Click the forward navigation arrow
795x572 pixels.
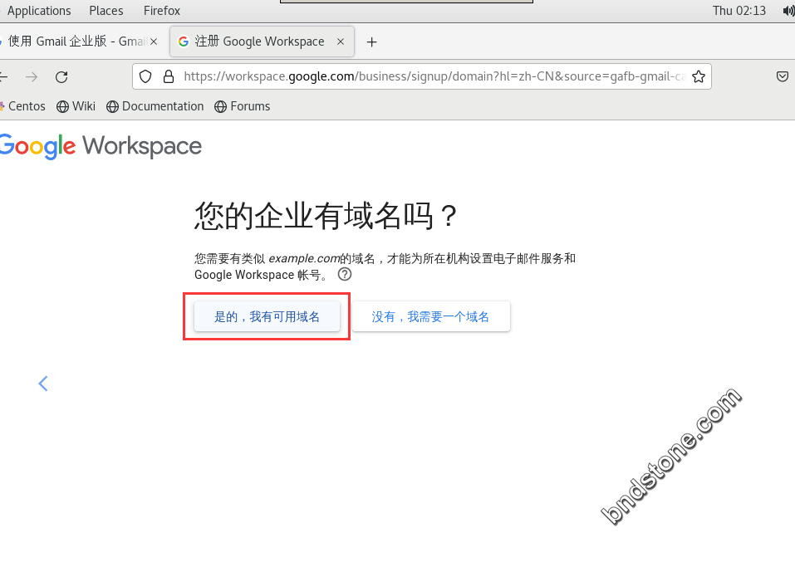point(32,77)
